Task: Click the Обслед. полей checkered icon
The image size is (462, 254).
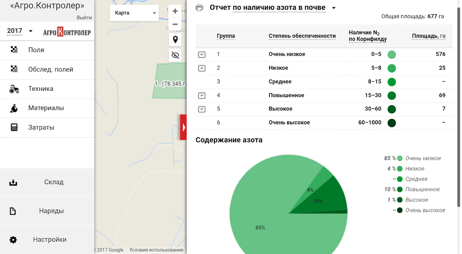Action: [x=14, y=69]
